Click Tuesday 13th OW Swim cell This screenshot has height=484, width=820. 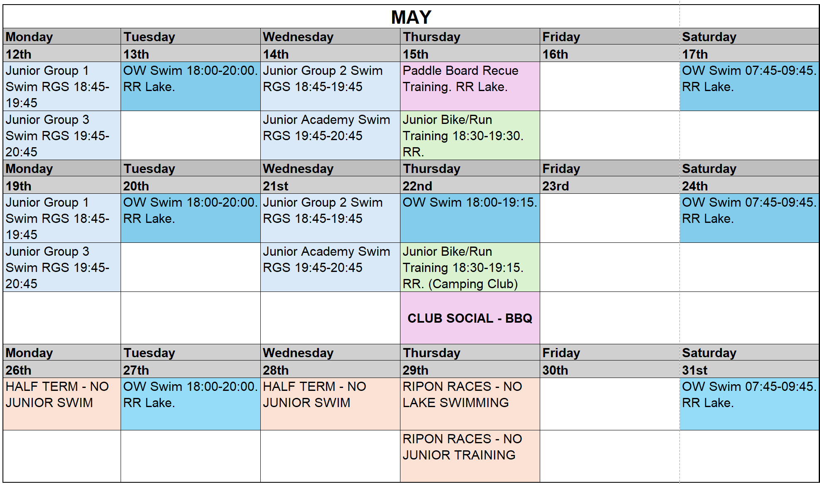[190, 86]
